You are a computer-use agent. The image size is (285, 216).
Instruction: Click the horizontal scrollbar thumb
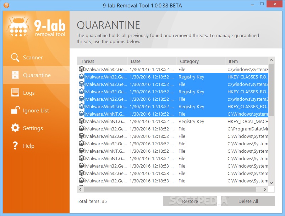(x=170, y=189)
